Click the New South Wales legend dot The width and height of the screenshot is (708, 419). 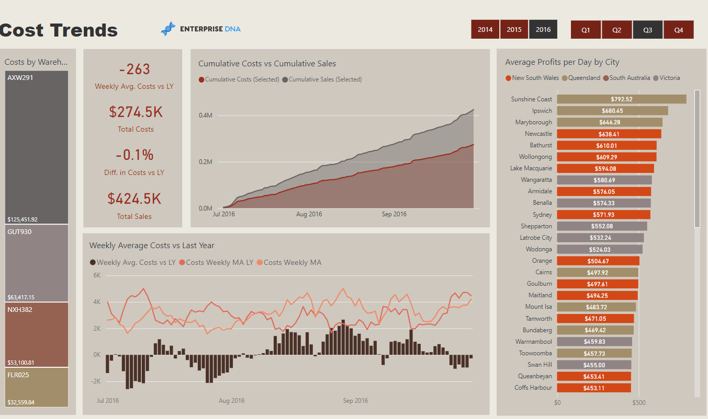click(x=508, y=78)
